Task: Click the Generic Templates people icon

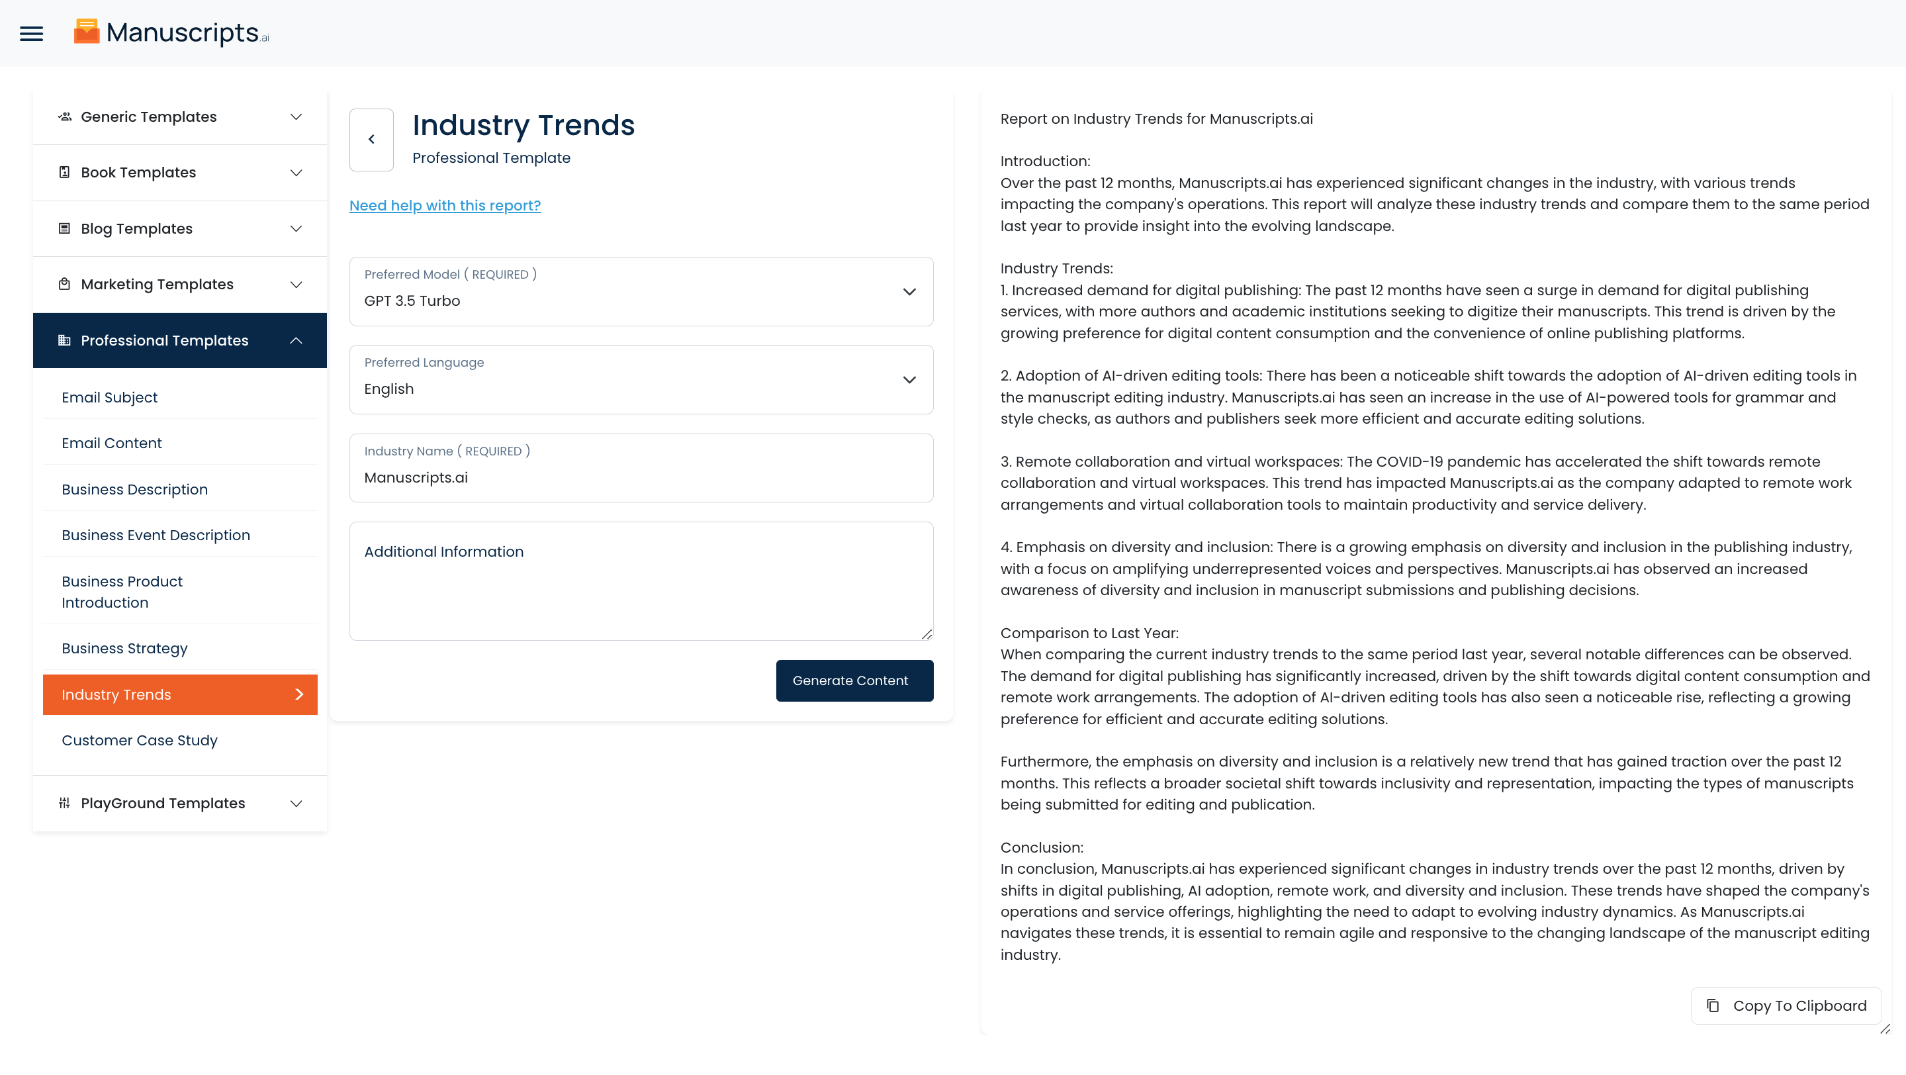Action: point(64,117)
